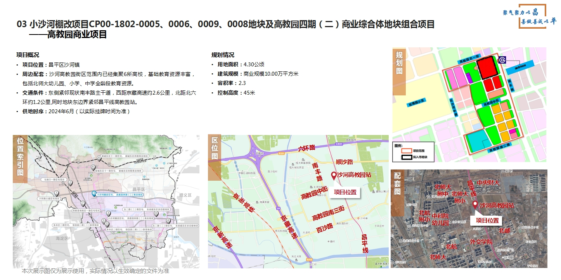
Task: Click map pin number 1 near 六环路土城住宅项目
Action: tap(57, 193)
